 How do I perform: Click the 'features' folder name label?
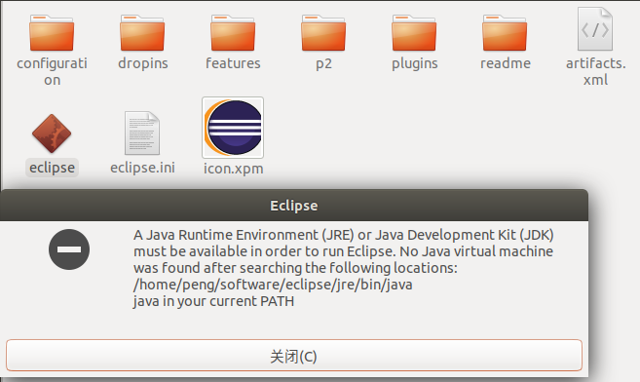click(233, 63)
